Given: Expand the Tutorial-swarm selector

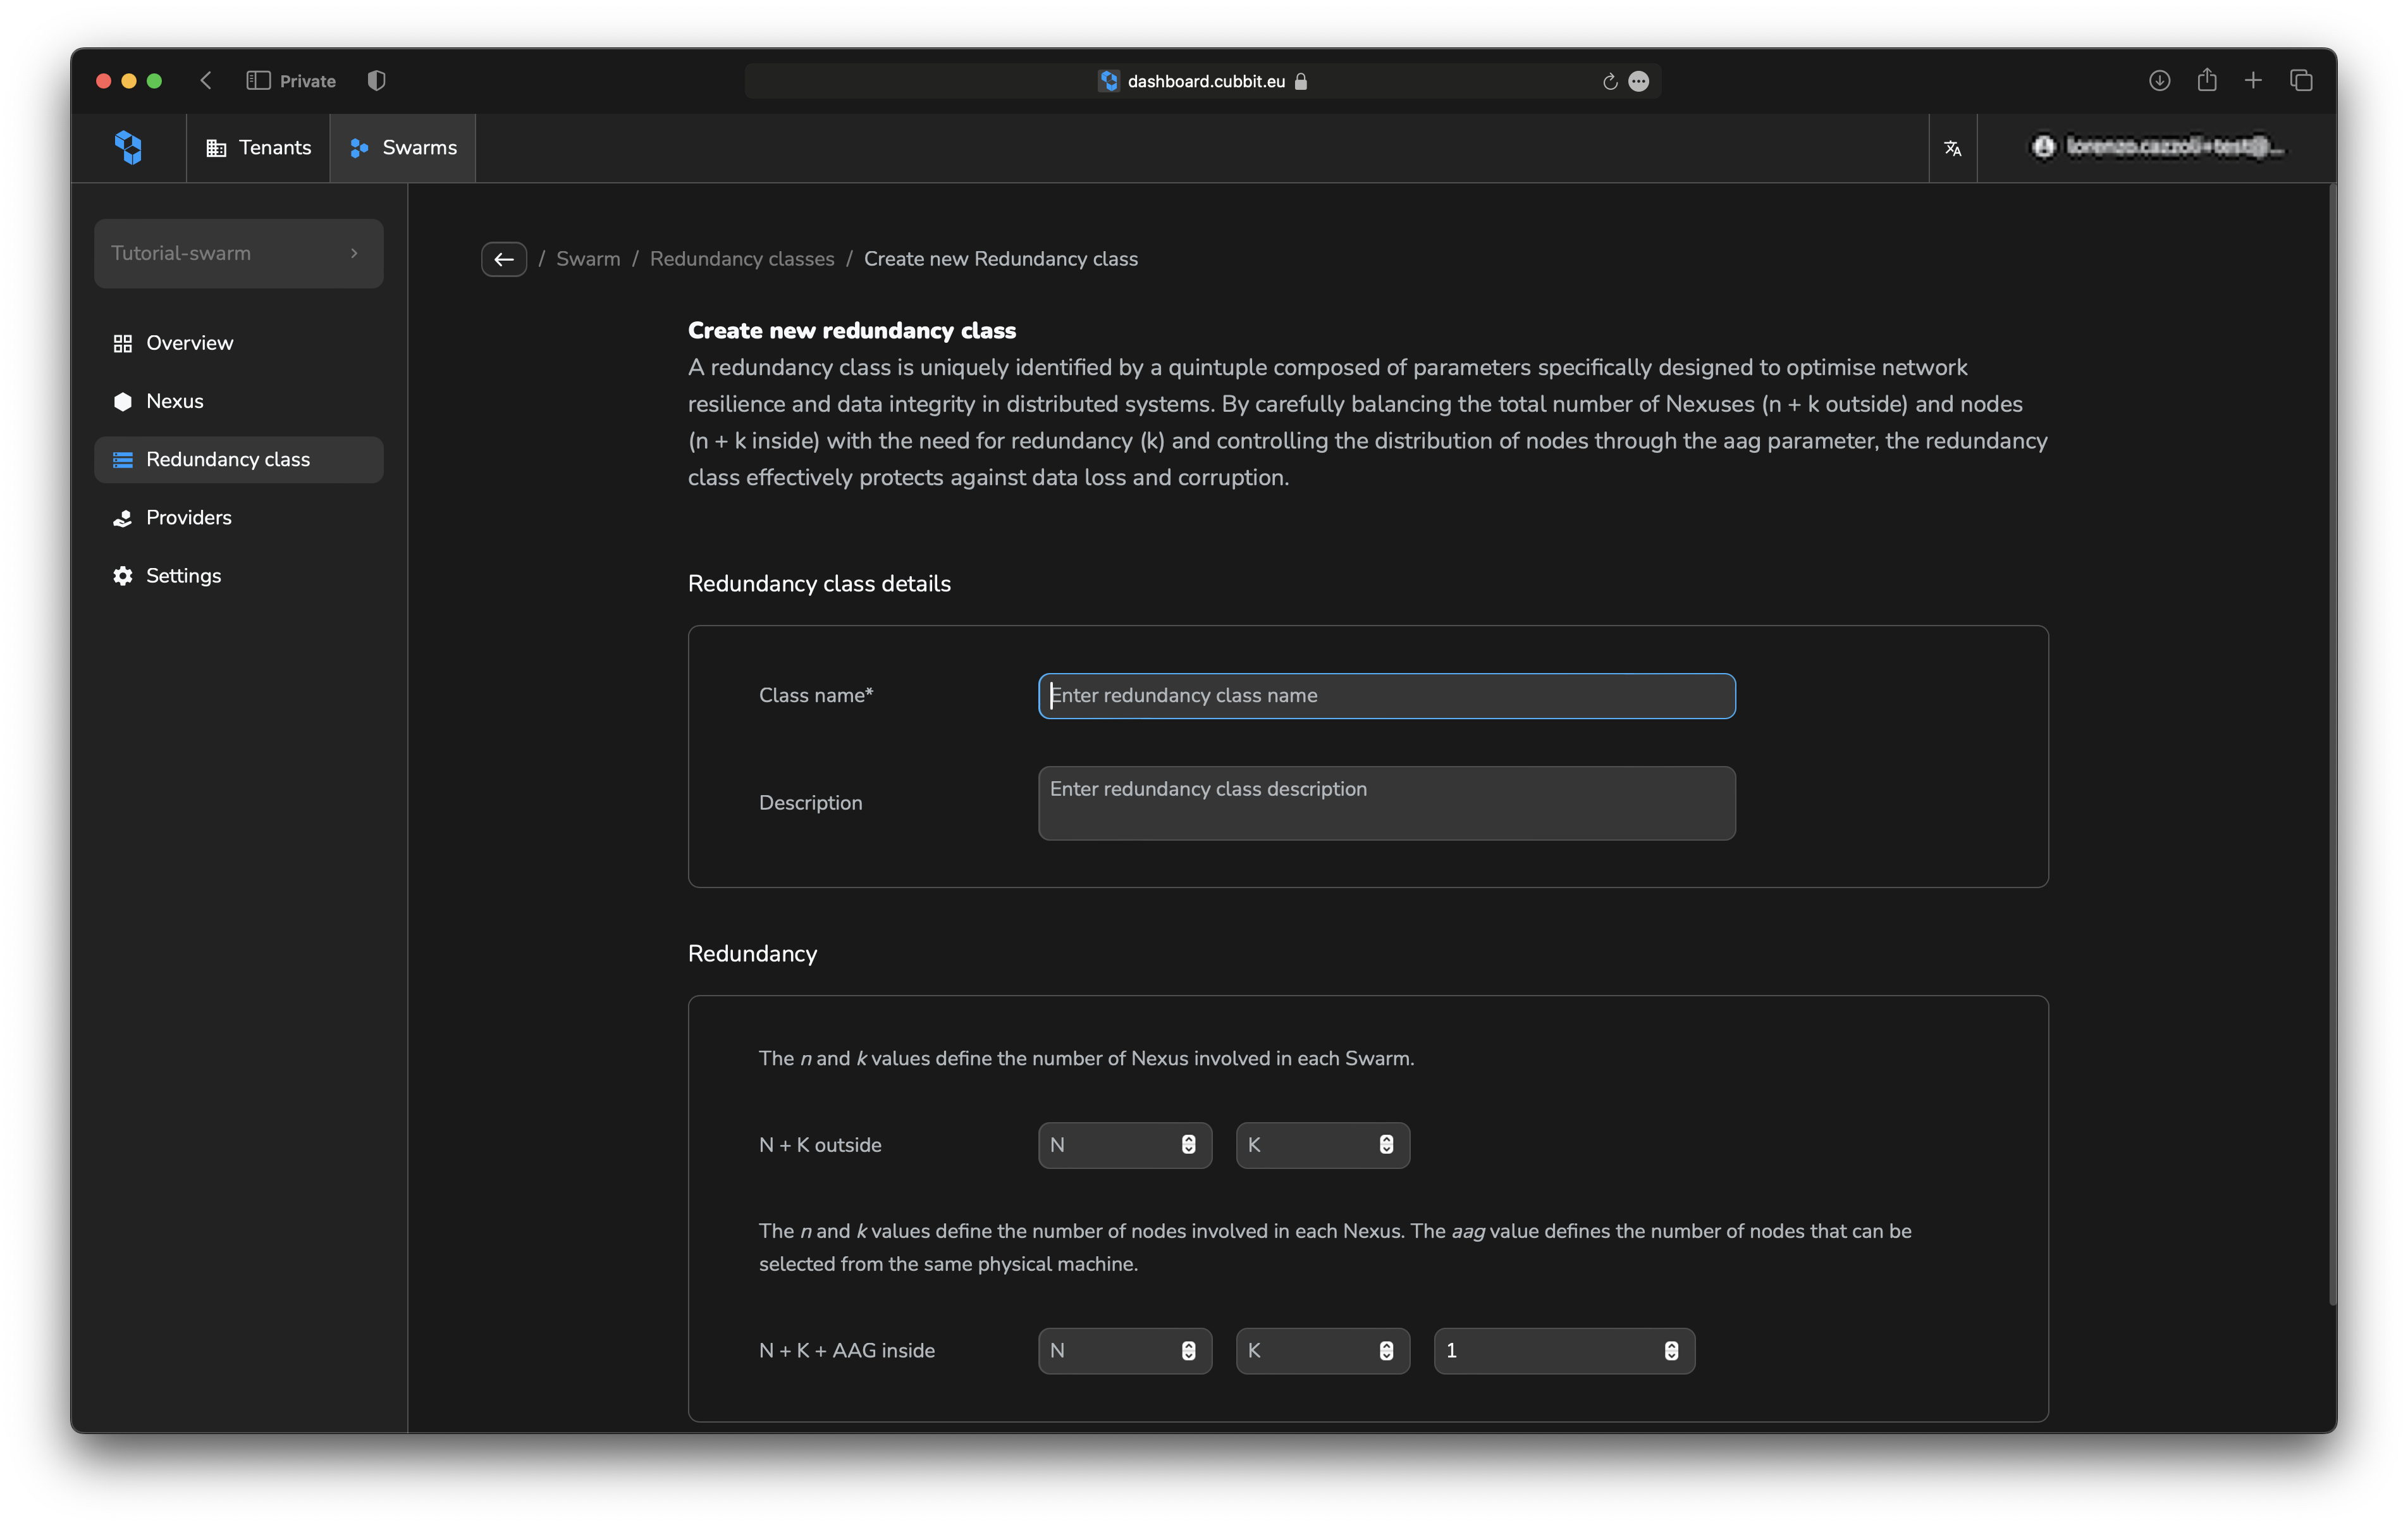Looking at the screenshot, I should click(238, 253).
